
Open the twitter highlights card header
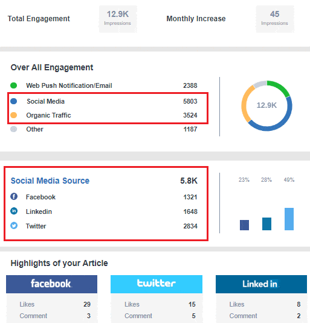(157, 284)
